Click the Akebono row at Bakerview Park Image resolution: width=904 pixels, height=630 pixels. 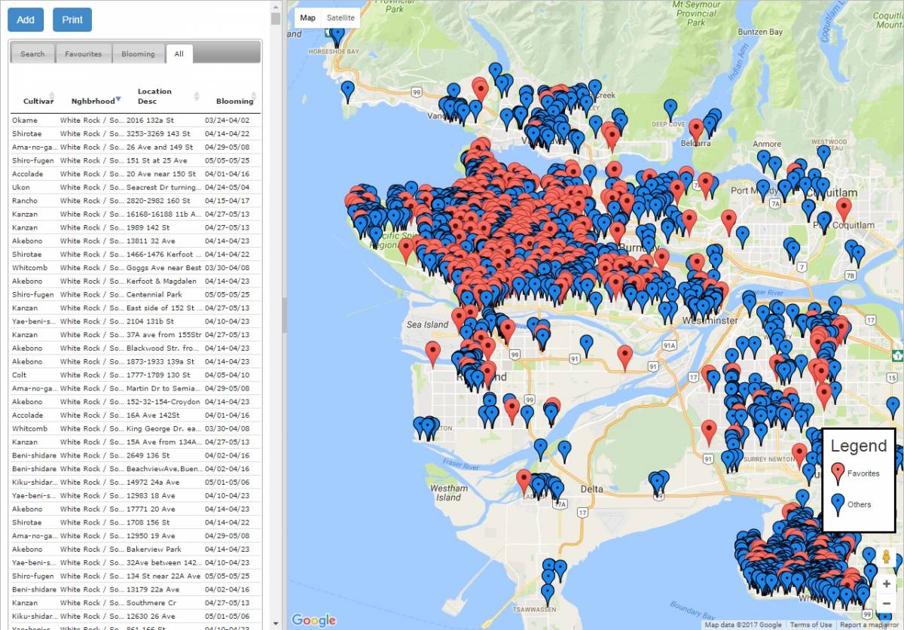click(x=136, y=549)
